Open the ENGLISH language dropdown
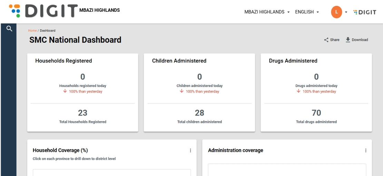 point(307,12)
